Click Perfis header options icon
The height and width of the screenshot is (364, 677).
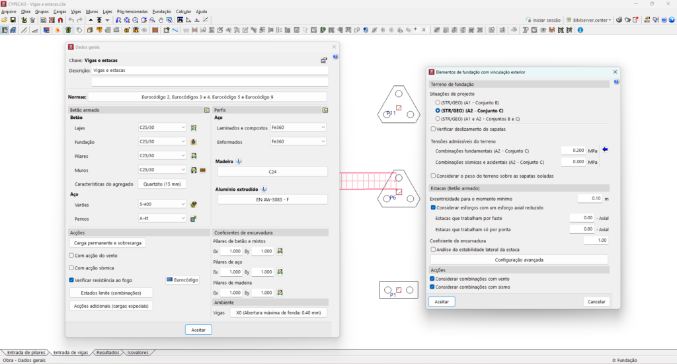click(x=325, y=110)
